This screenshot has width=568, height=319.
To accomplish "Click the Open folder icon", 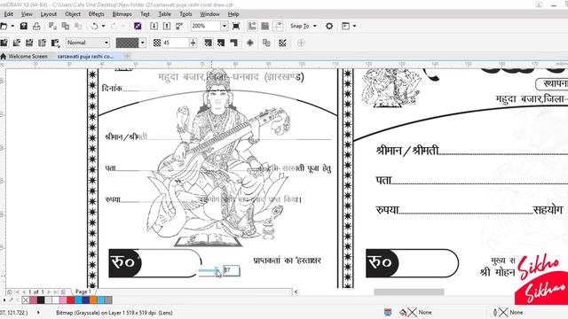I will tap(4, 26).
